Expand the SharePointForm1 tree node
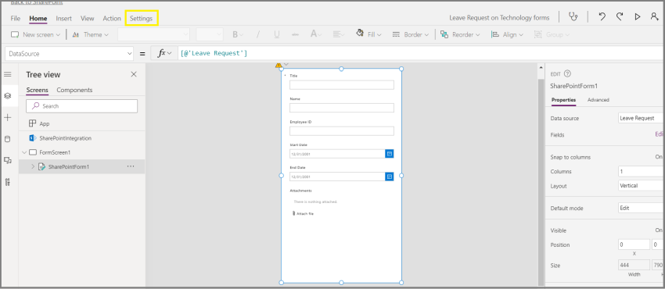 click(x=33, y=166)
